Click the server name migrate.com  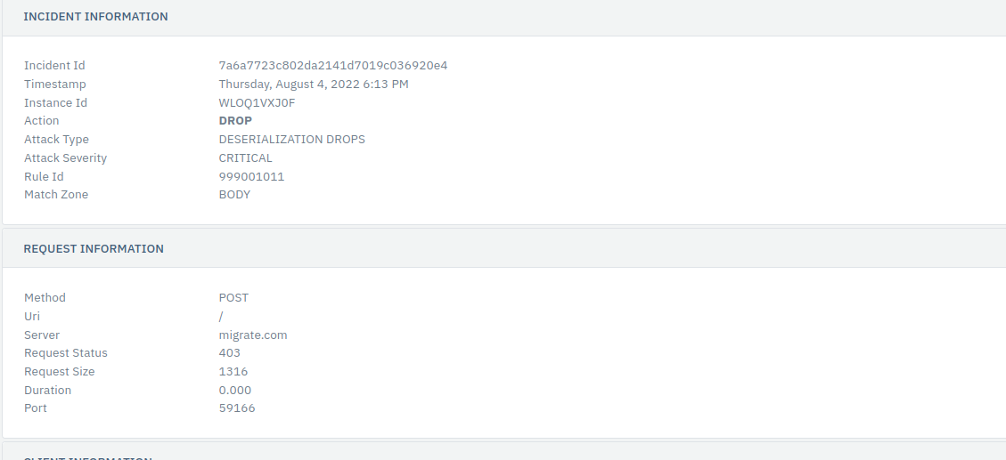click(x=253, y=335)
